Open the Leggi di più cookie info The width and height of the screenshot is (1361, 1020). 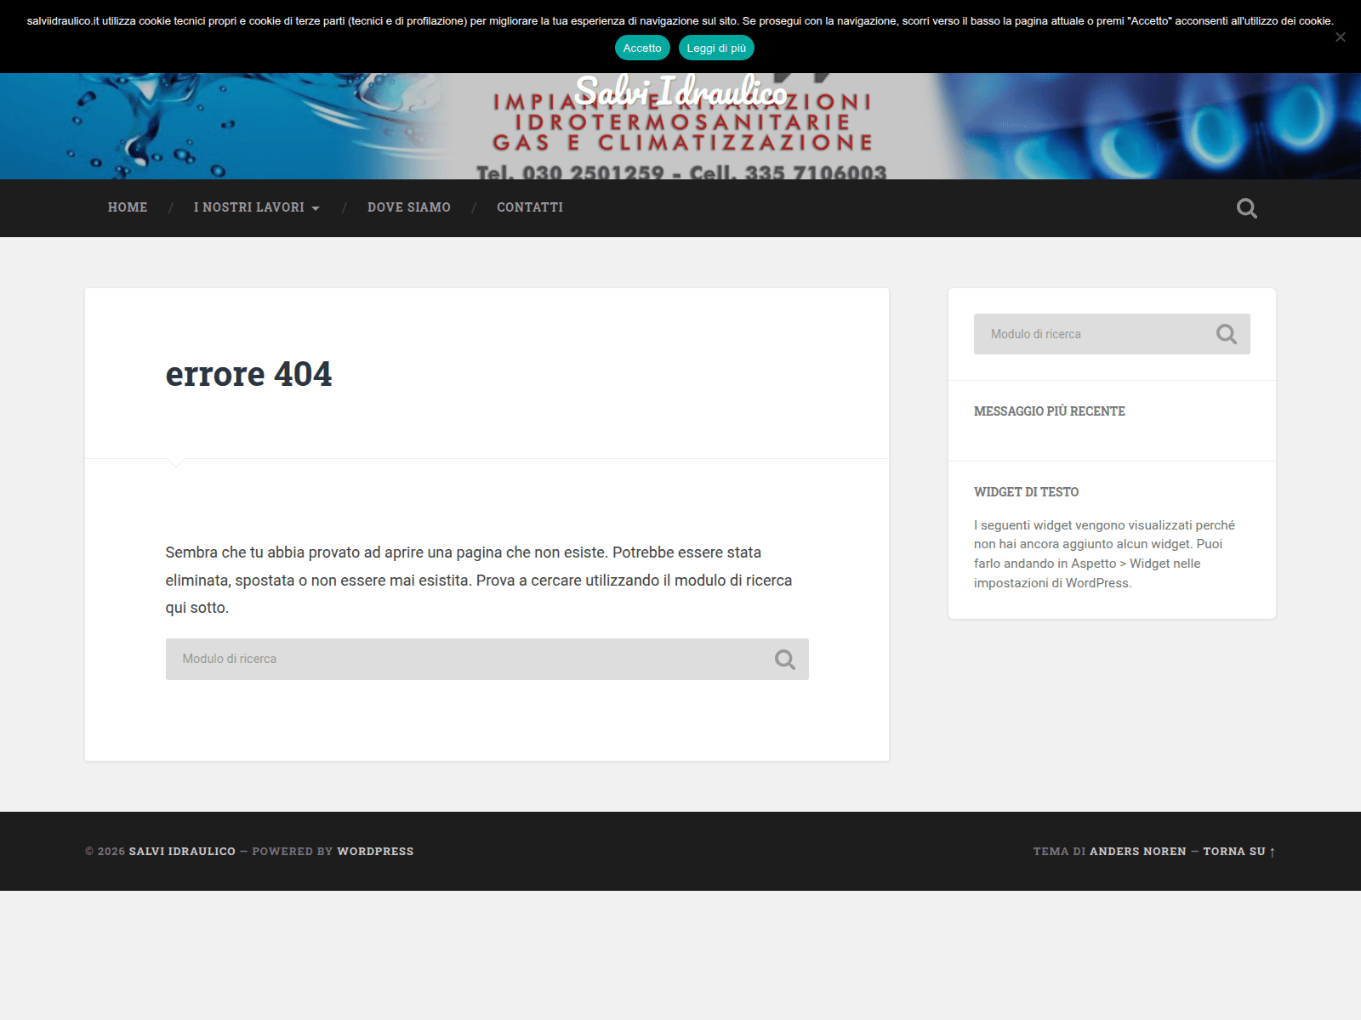(716, 48)
